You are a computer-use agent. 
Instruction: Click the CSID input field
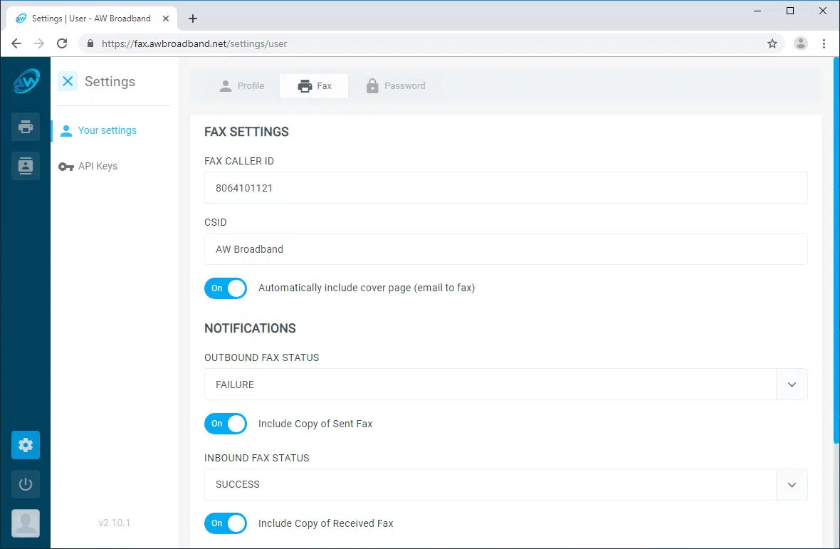(x=505, y=249)
